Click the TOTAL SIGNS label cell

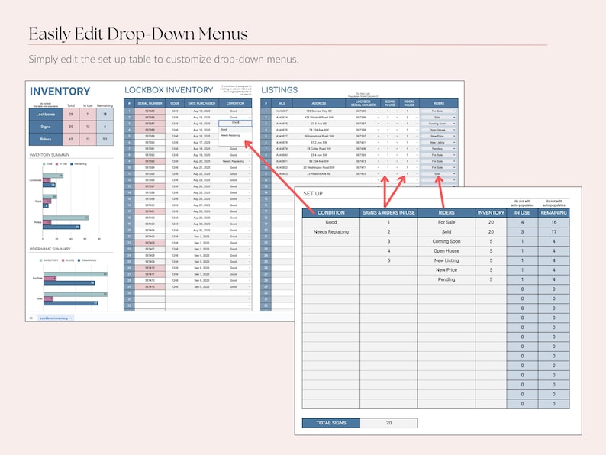coord(330,423)
